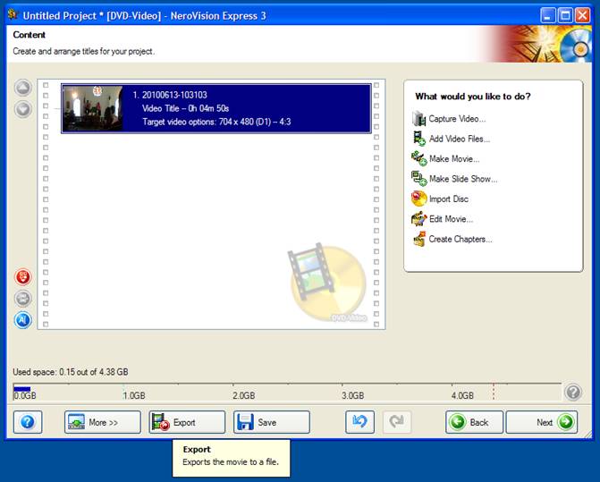Go Back to previous step
This screenshot has width=600, height=482.
click(x=474, y=422)
